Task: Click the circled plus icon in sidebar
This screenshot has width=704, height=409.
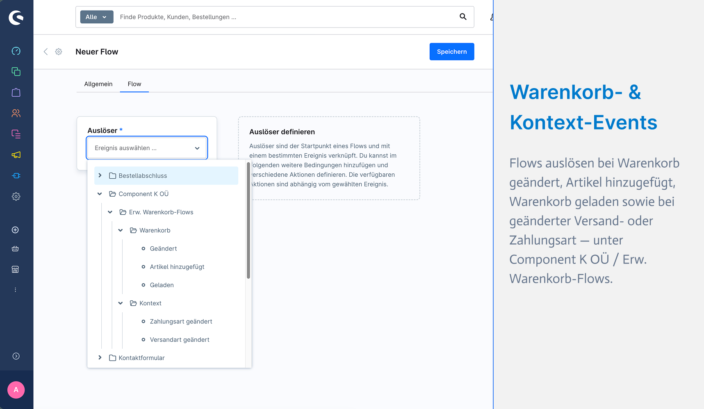Action: coord(15,230)
